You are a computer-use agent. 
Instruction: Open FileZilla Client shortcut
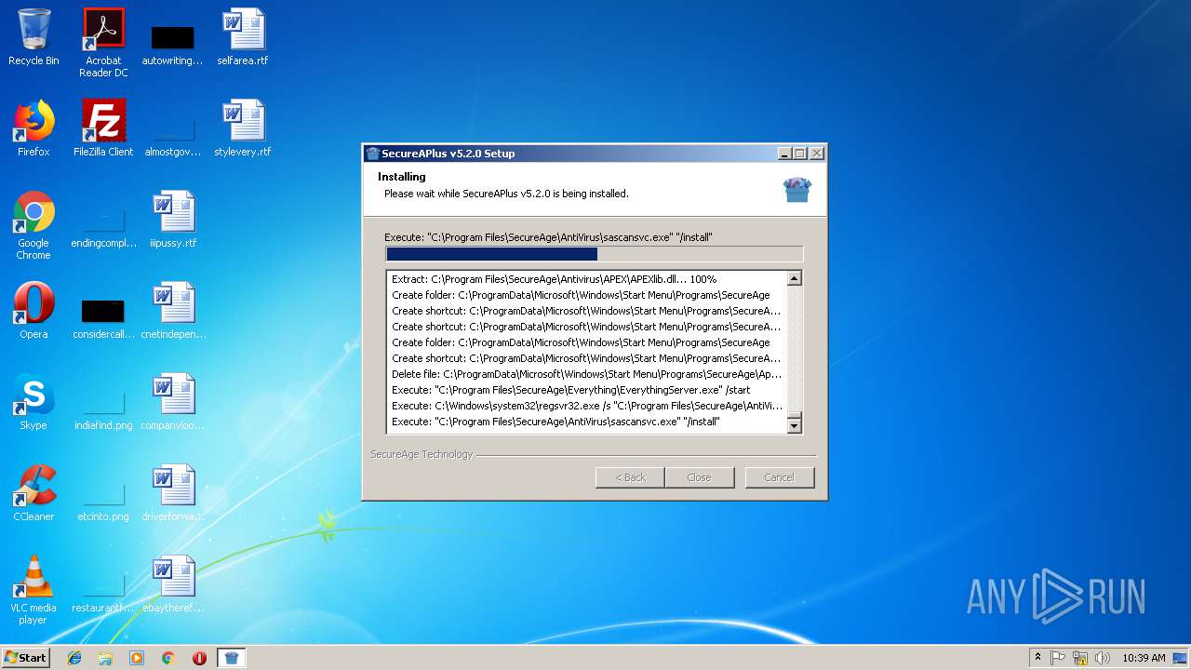pyautogui.click(x=103, y=128)
